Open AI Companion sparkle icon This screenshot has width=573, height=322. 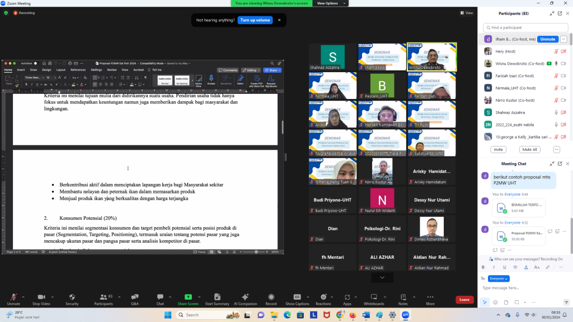tap(245, 297)
